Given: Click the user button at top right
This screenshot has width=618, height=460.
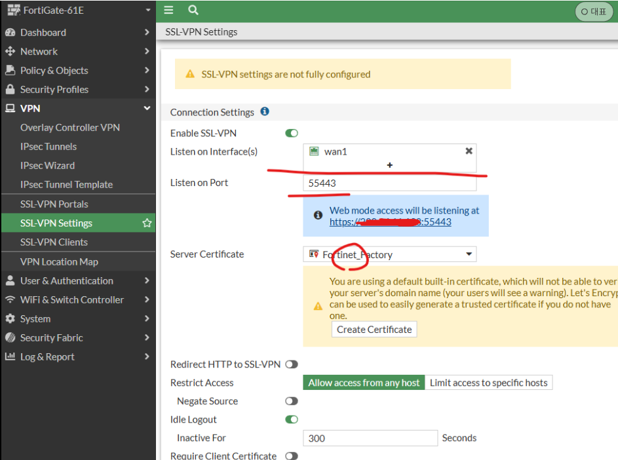Looking at the screenshot, I should [x=594, y=12].
